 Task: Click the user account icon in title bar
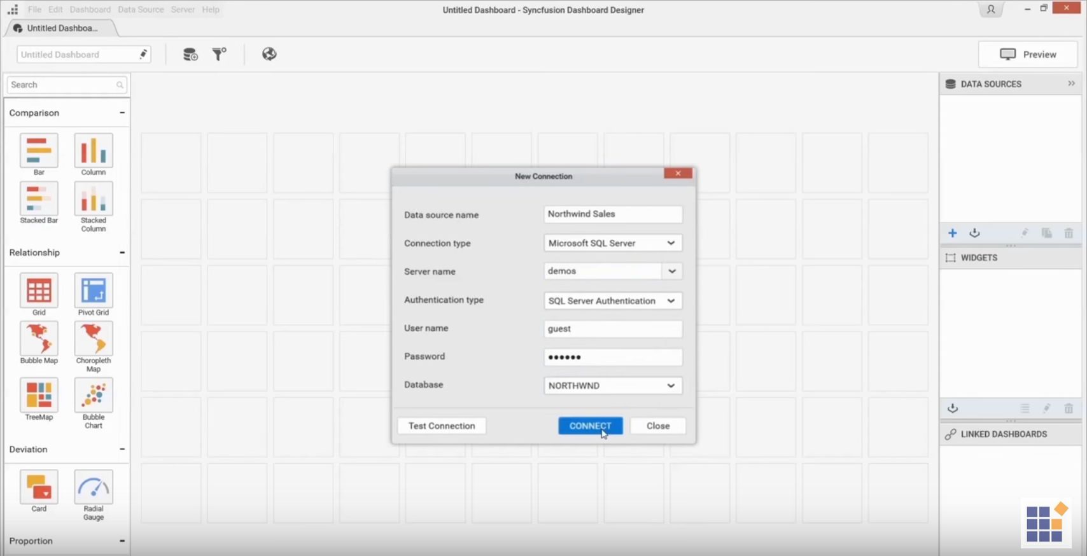click(991, 10)
